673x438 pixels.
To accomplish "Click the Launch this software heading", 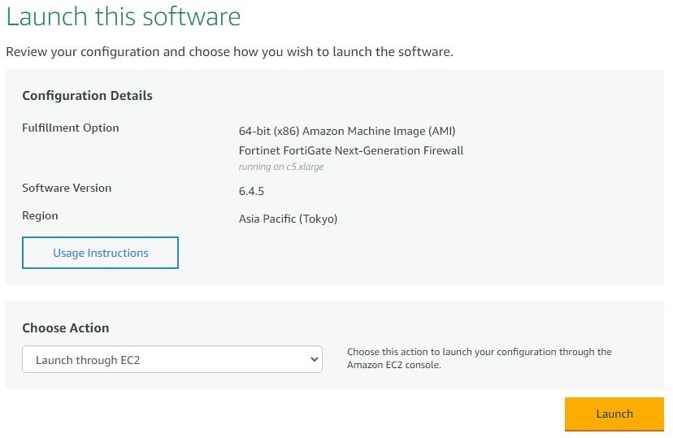I will point(124,16).
